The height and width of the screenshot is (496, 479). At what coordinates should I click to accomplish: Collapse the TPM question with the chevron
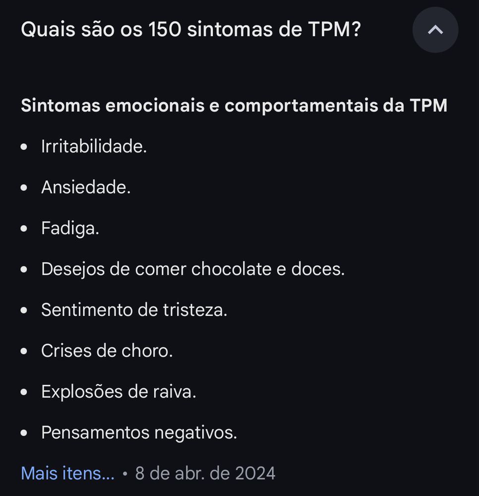click(435, 30)
